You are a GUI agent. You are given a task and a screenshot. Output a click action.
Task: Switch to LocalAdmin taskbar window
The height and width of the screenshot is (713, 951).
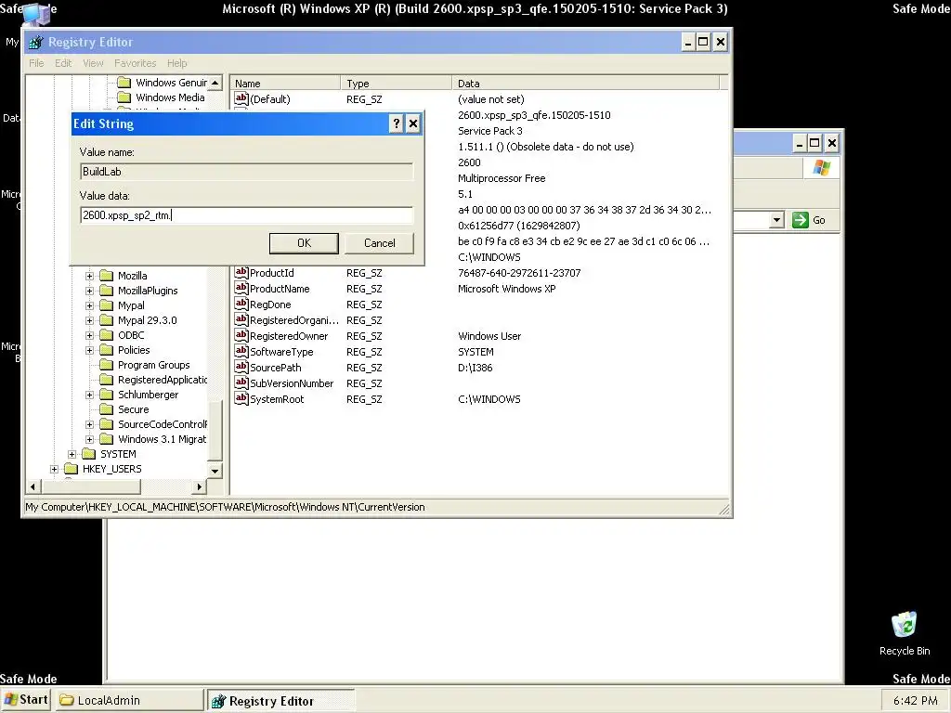[130, 700]
